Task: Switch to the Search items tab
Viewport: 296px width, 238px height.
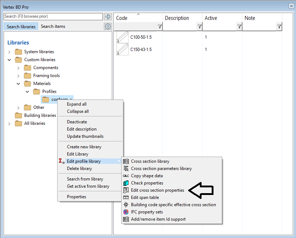Action: tap(53, 26)
